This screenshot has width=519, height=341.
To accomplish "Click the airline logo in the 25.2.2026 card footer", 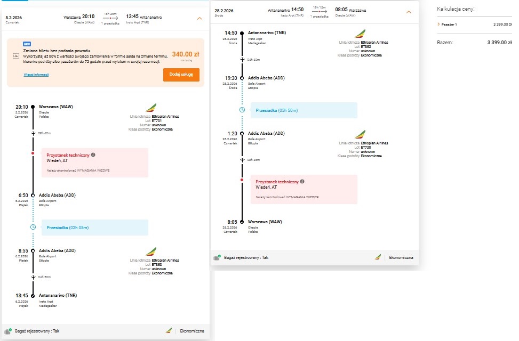I will 378,257.
